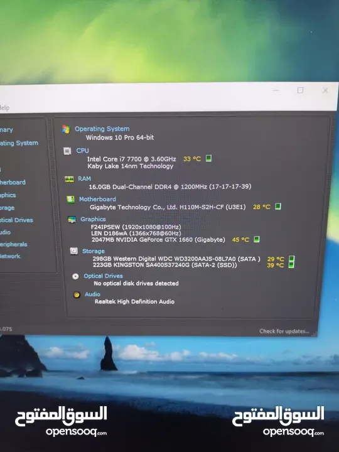Click the 33 °C CPU temperature value
Image resolution: width=339 pixels, height=452 pixels.
point(192,159)
